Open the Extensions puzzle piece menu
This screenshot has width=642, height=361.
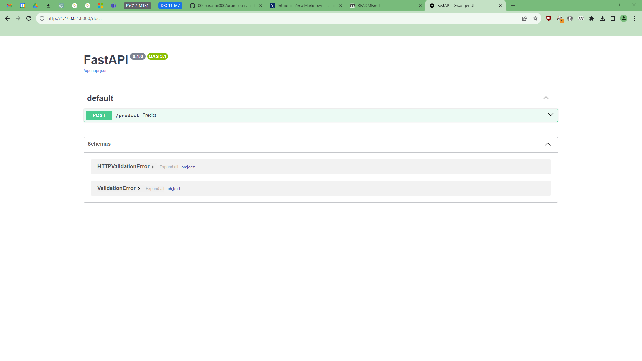[592, 18]
